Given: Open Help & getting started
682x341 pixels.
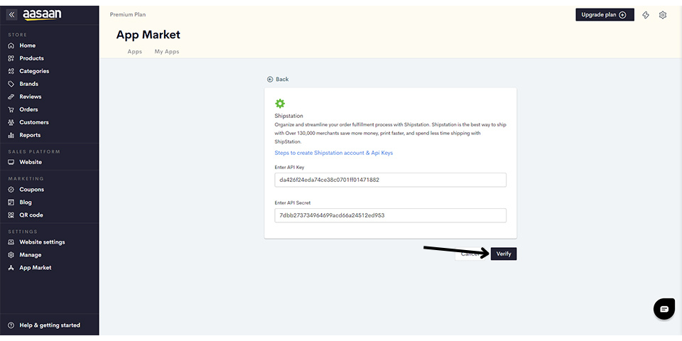Looking at the screenshot, I should [50, 325].
